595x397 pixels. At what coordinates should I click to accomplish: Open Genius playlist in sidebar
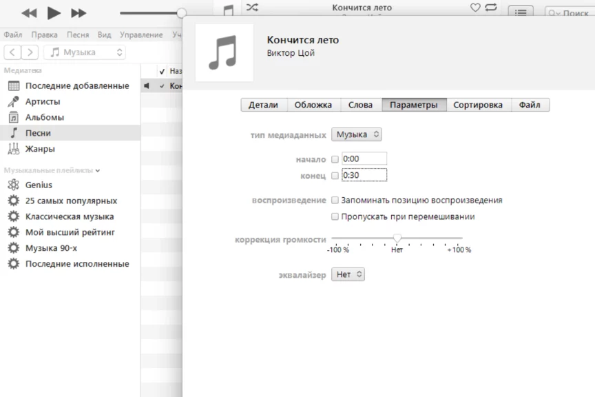click(x=39, y=185)
